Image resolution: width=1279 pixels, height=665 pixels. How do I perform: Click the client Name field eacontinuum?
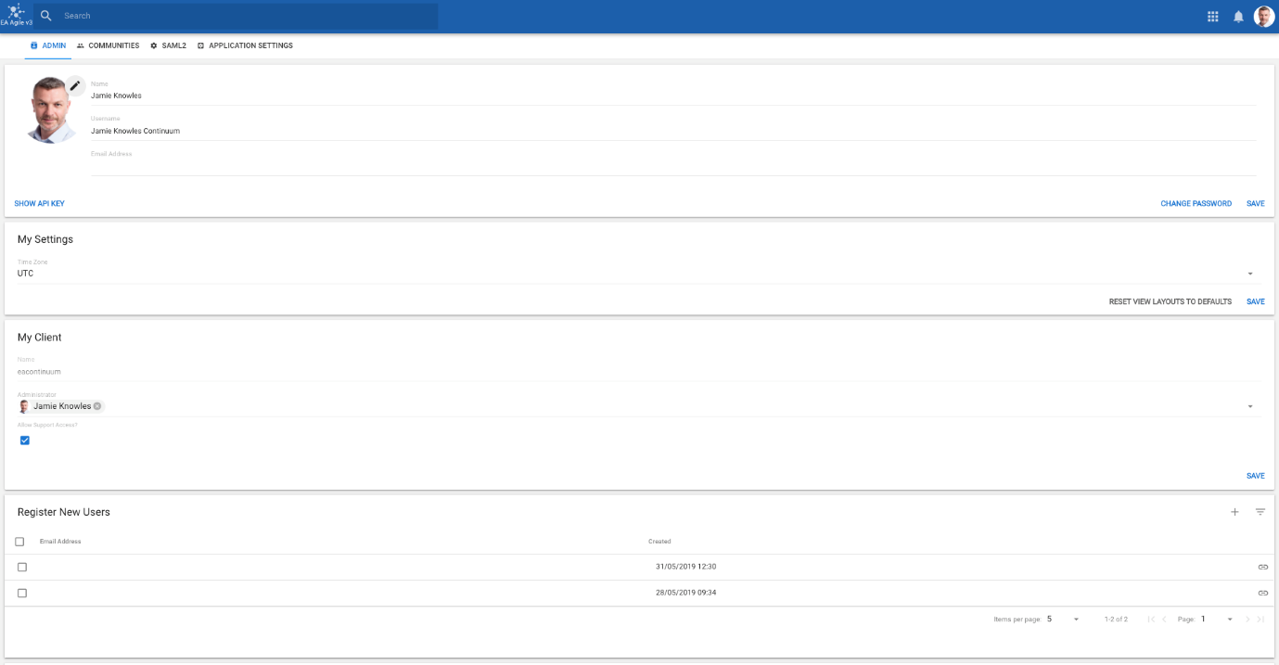(x=639, y=372)
